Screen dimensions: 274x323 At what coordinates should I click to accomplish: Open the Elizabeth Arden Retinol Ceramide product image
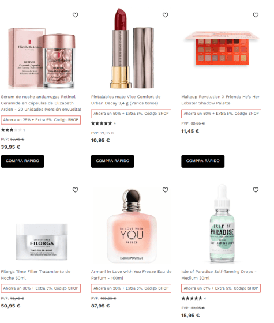pos(42,58)
